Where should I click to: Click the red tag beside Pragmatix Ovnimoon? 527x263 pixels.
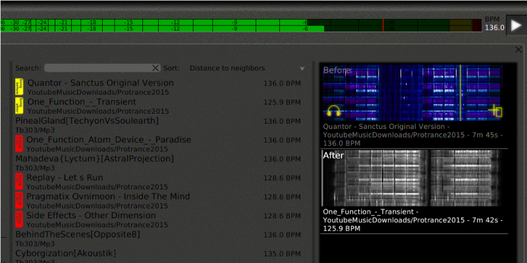19,200
